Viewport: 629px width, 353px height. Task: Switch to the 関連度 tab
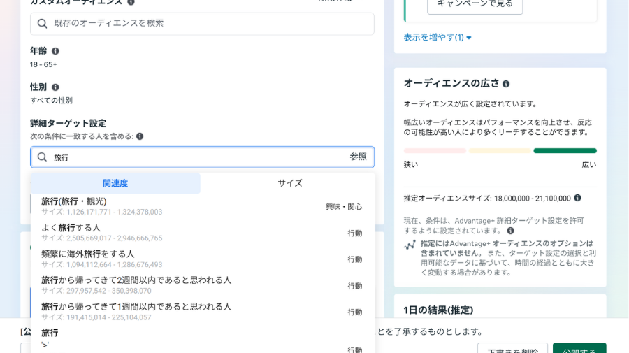point(115,183)
